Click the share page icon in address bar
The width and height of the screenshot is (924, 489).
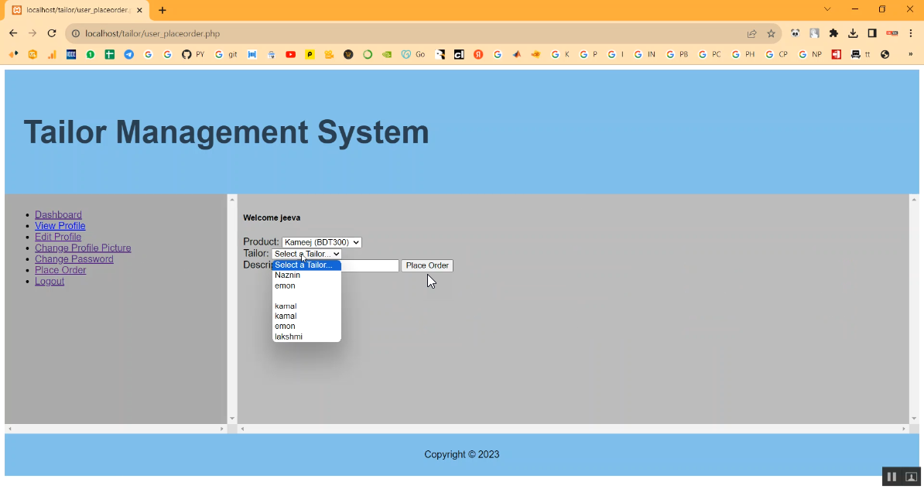751,33
